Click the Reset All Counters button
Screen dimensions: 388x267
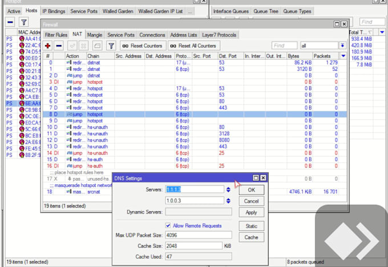pyautogui.click(x=194, y=46)
